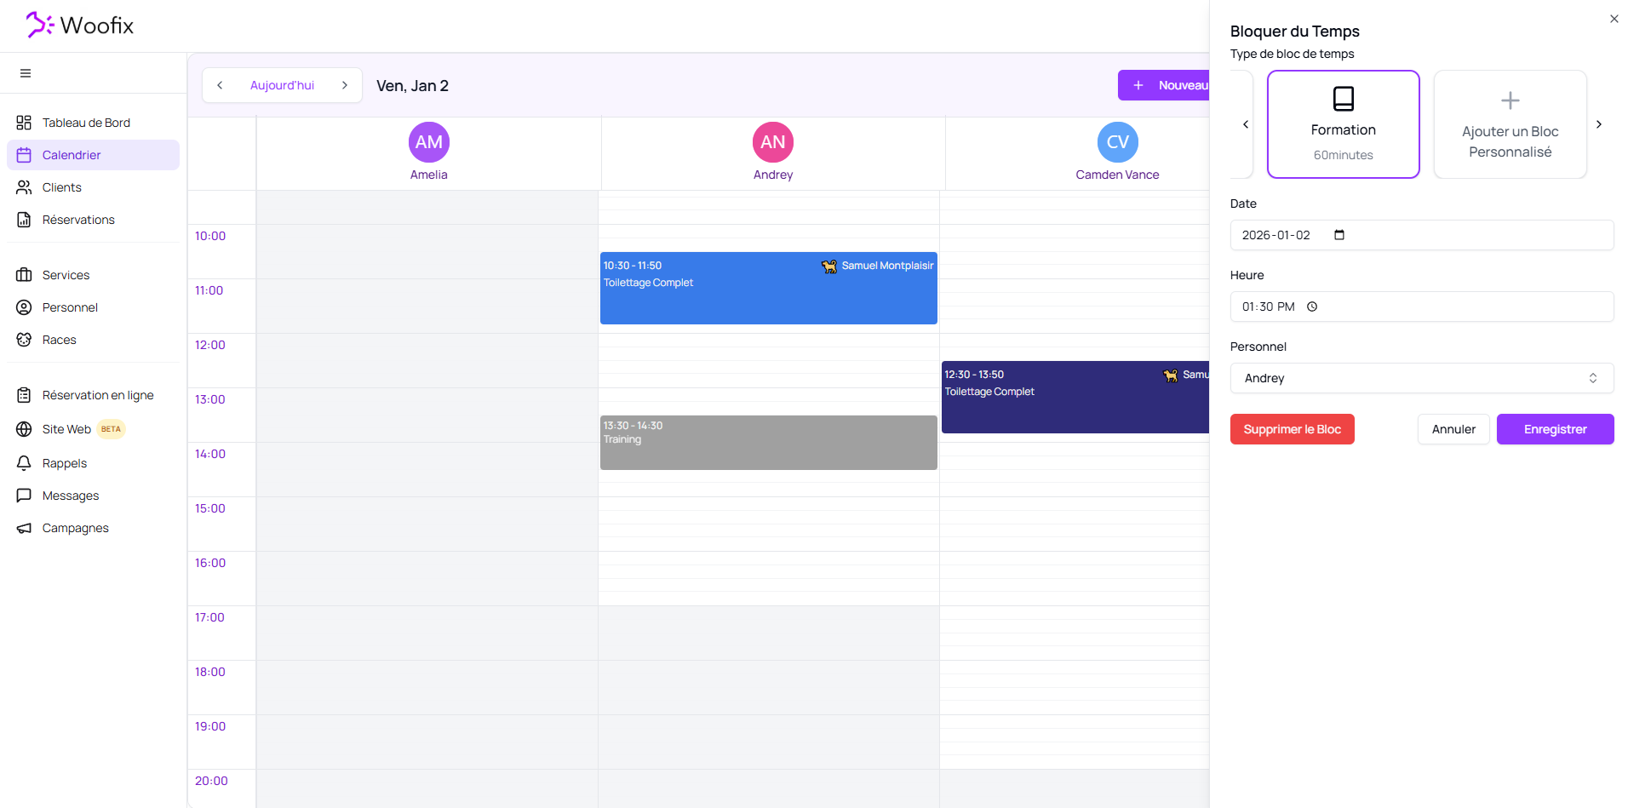The image size is (1628, 808).
Task: Choose Ajouter un Bloc Personnalisé card
Action: pos(1510,124)
